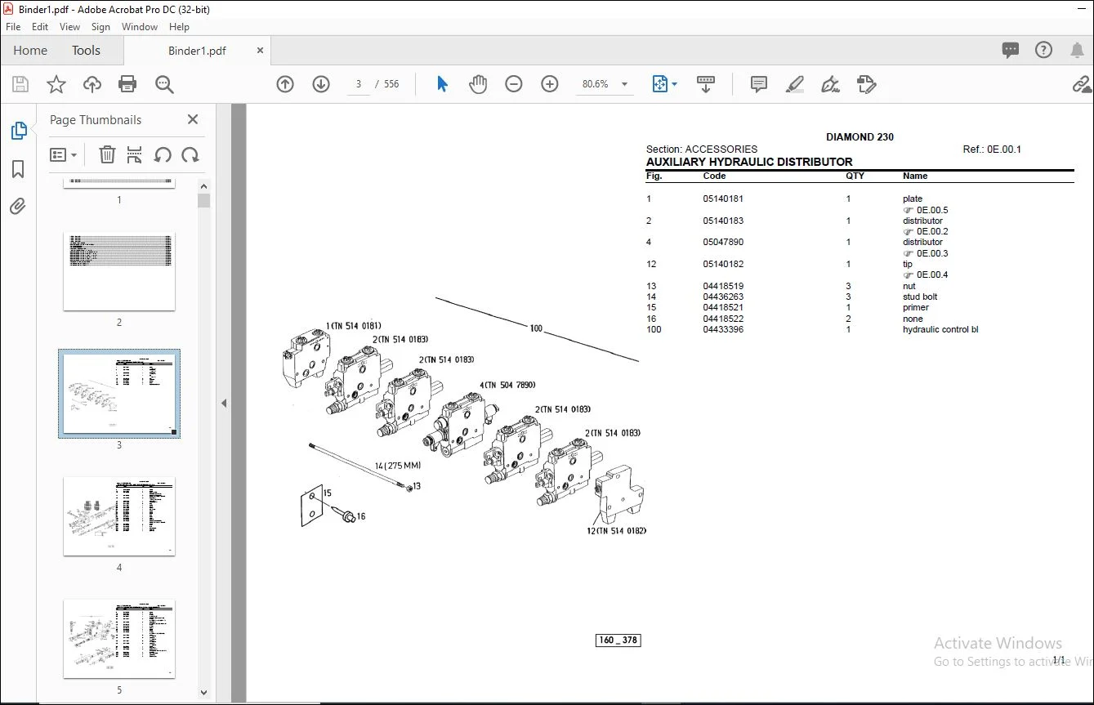
Task: Click part code 05140181
Action: point(723,199)
